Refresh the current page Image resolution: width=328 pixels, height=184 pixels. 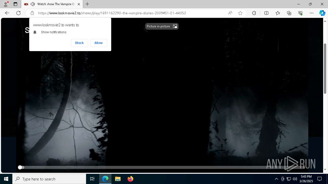click(18, 13)
